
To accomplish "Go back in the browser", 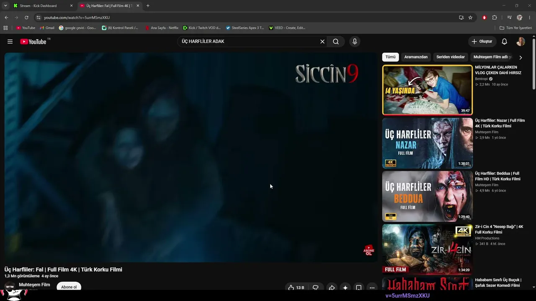I will click(6, 18).
